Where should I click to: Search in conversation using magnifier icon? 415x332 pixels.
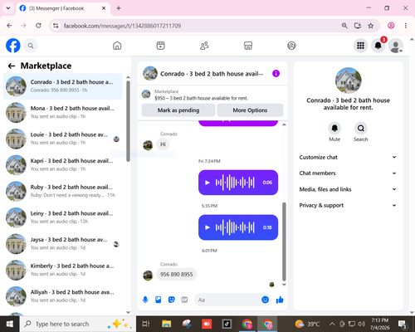[x=361, y=129]
